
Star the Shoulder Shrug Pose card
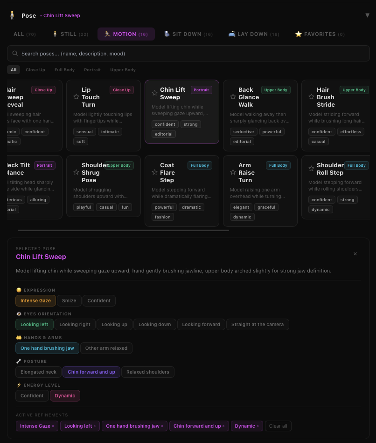(x=76, y=172)
